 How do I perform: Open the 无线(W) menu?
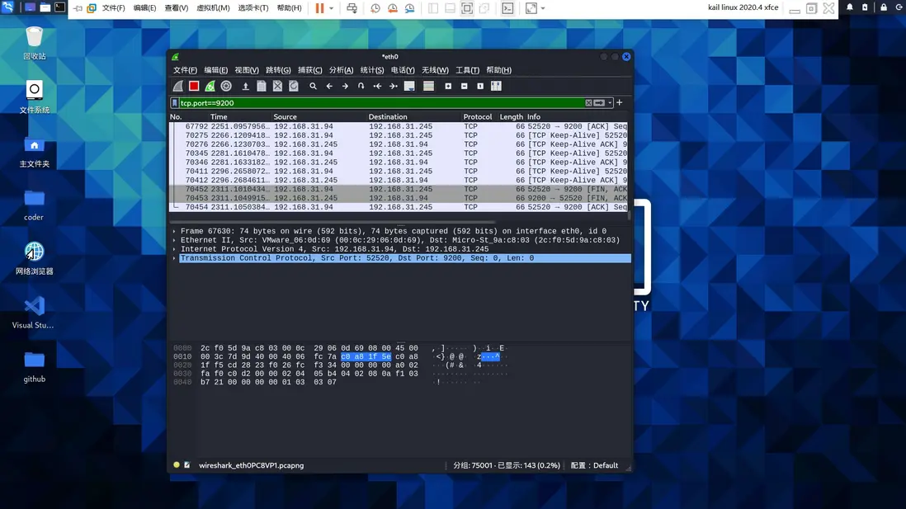435,70
